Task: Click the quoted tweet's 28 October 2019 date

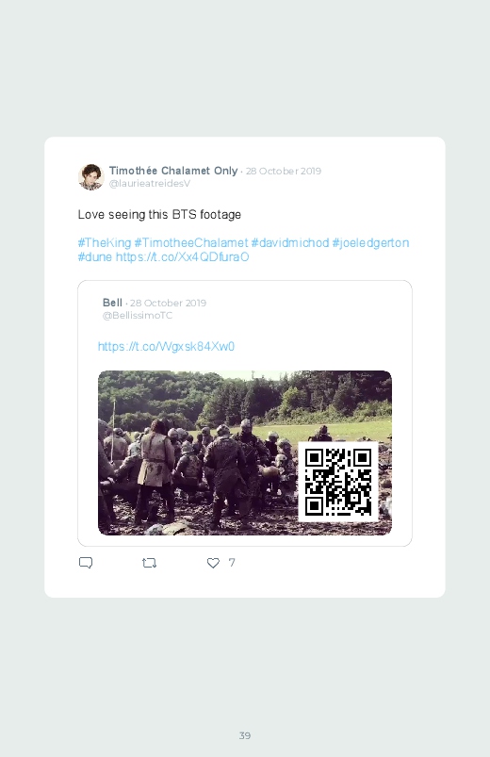Action: (x=168, y=304)
